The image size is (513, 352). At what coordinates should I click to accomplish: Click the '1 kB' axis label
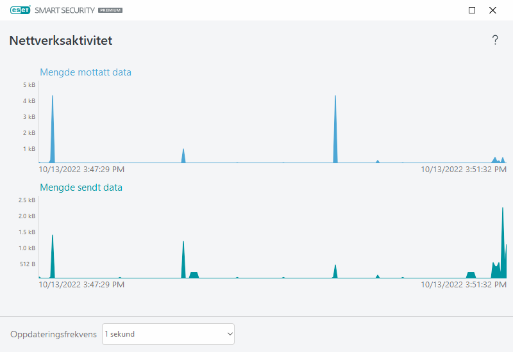click(29, 149)
